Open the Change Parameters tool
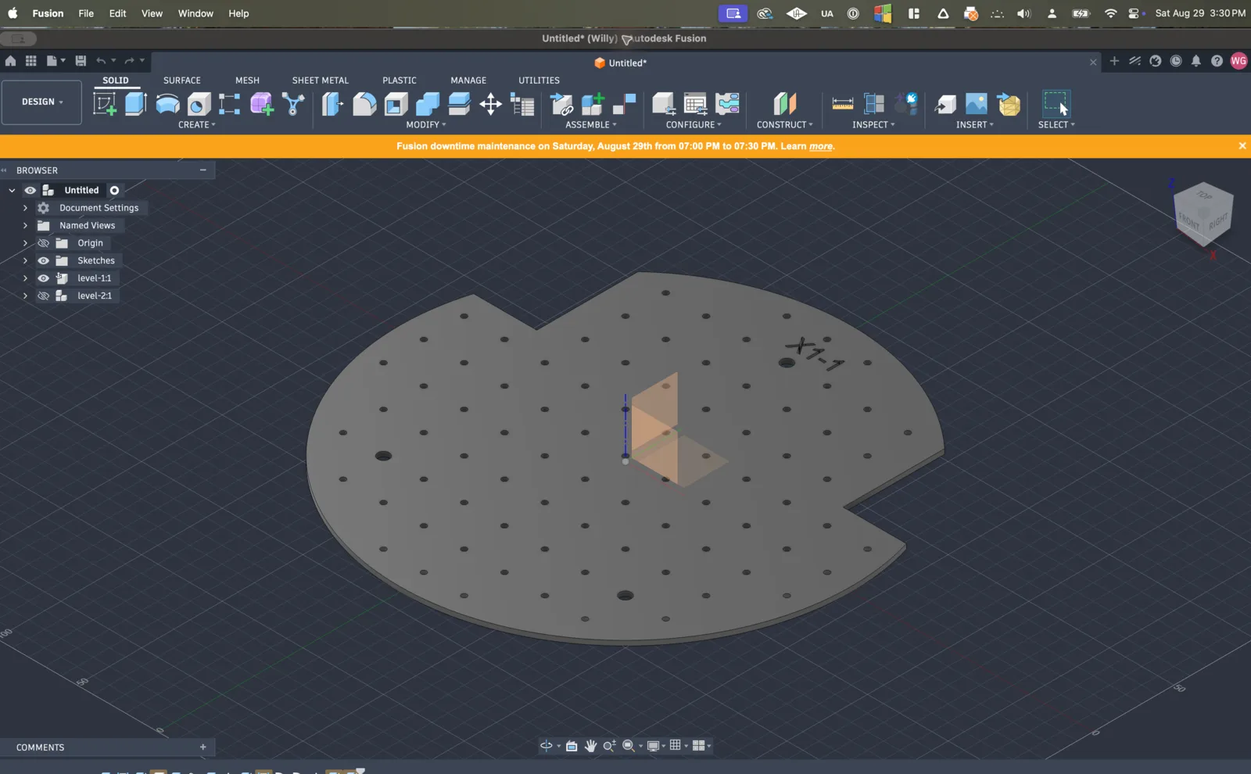Image resolution: width=1251 pixels, height=774 pixels. [522, 103]
